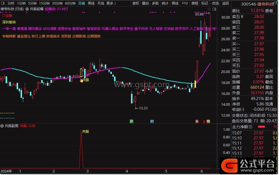Click the 13.33 low price label
Image resolution: width=279 pixels, height=175 pixels.
(x=143, y=108)
